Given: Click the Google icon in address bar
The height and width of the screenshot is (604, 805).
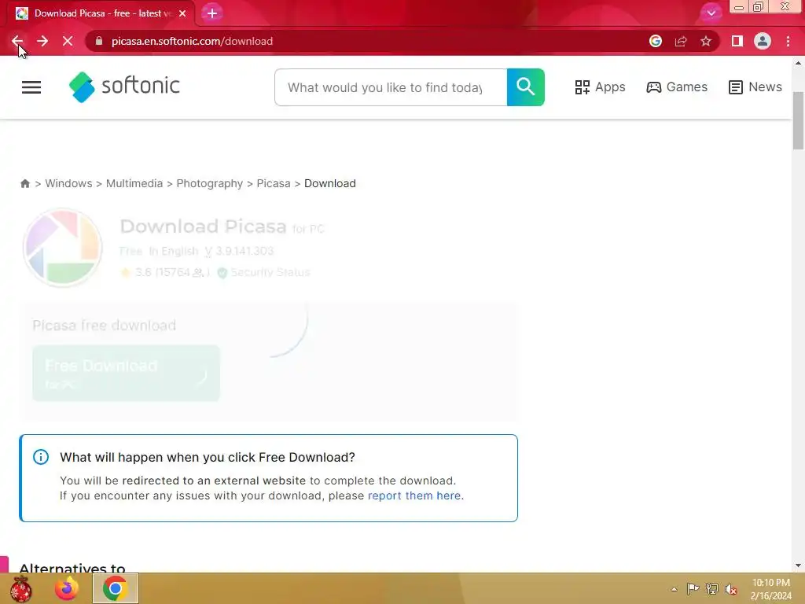Looking at the screenshot, I should (655, 41).
